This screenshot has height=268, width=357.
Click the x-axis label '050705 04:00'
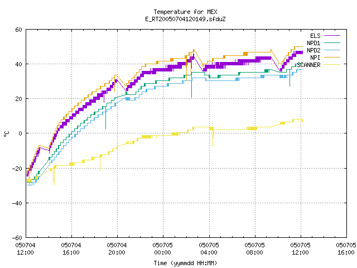pos(209,248)
